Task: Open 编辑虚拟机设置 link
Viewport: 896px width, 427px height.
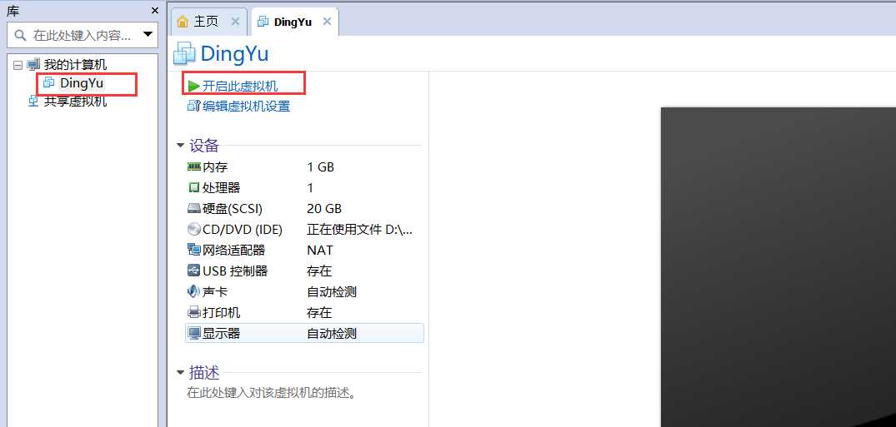Action: pyautogui.click(x=246, y=106)
